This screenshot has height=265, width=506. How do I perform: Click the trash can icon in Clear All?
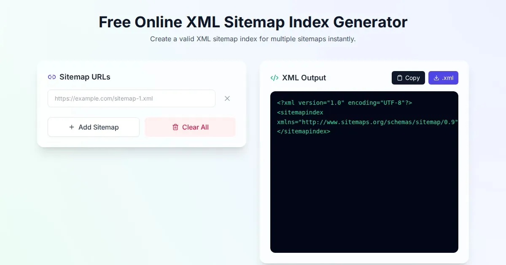pos(175,127)
